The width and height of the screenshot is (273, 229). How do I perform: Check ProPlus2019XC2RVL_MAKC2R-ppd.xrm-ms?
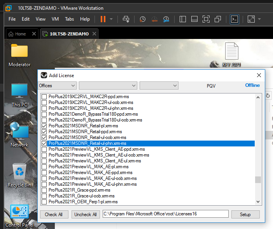[x=44, y=97]
